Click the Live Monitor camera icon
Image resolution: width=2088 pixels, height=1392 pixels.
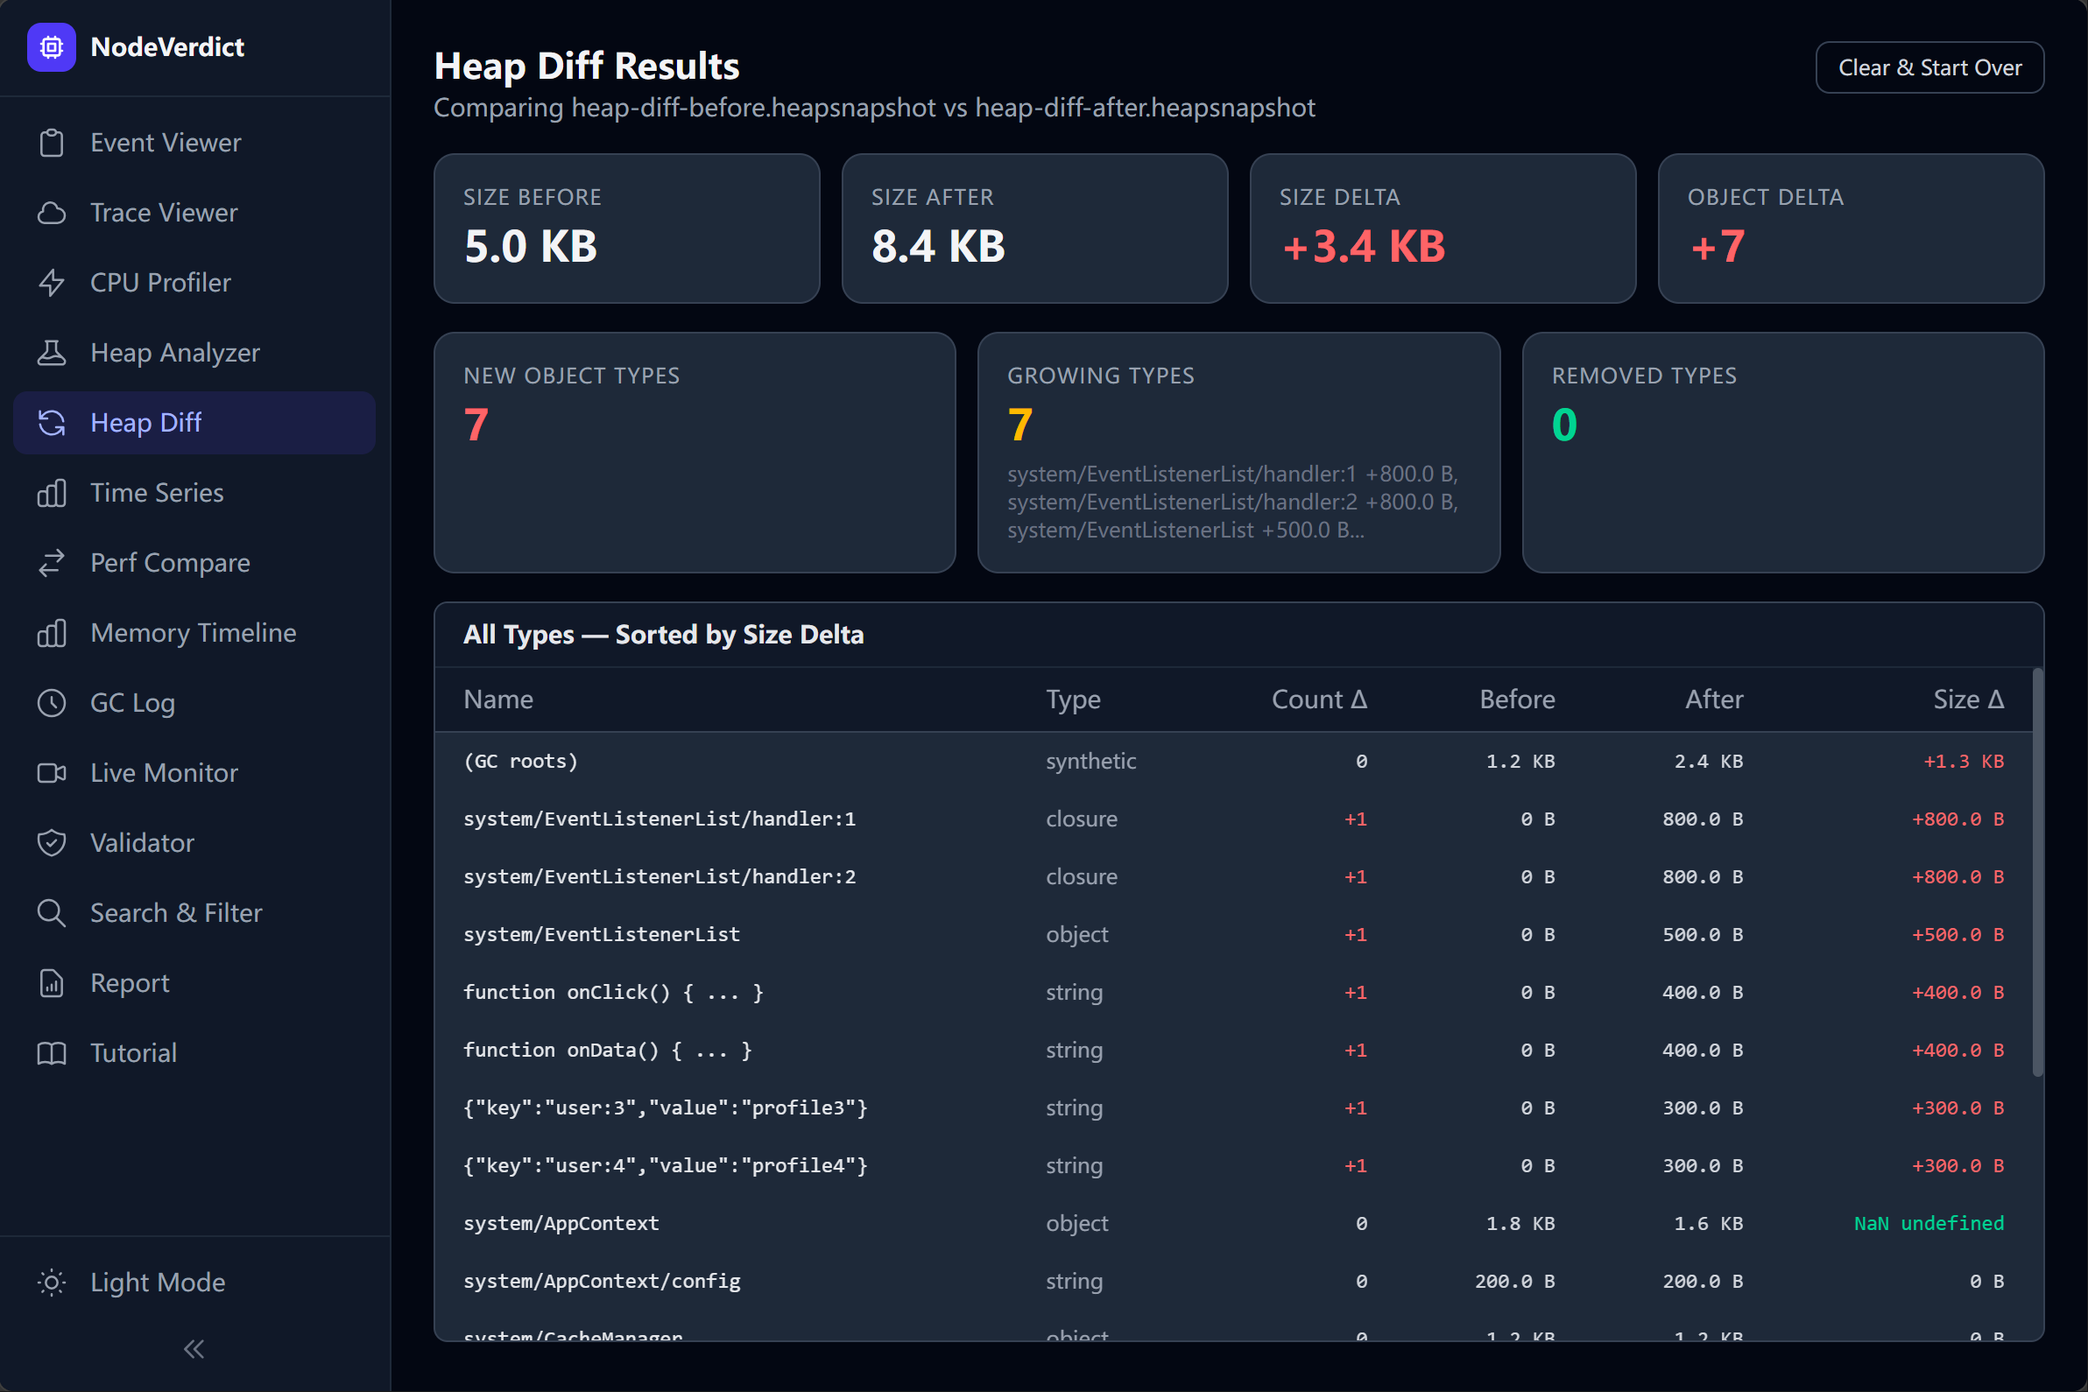pos(52,773)
